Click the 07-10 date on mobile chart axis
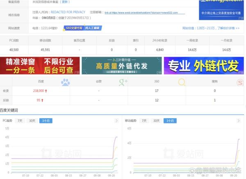 tap(148, 175)
